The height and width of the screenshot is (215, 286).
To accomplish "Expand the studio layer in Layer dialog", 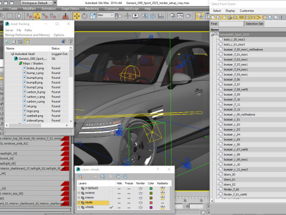I will tap(79, 202).
